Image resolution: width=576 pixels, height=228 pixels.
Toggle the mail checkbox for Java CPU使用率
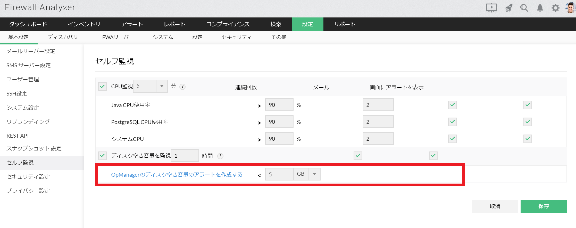(x=452, y=105)
